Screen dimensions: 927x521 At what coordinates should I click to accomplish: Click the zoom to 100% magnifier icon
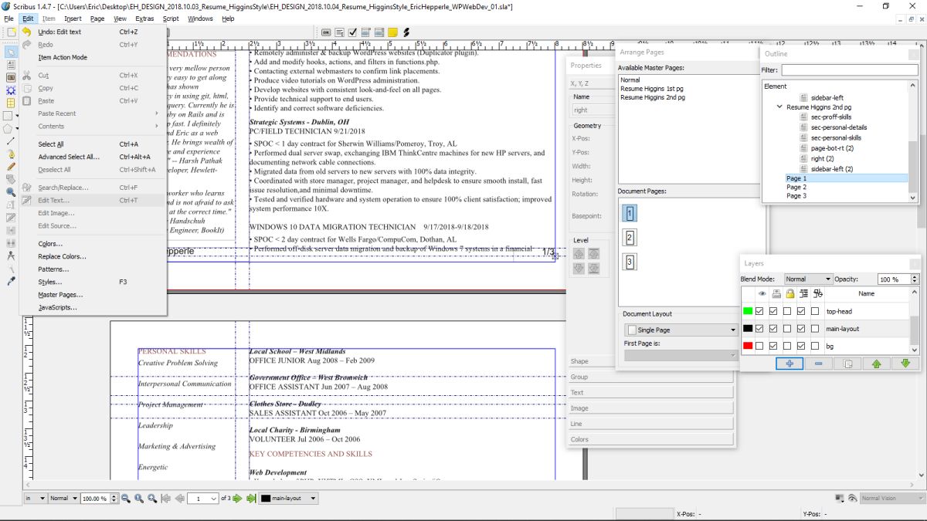point(139,499)
